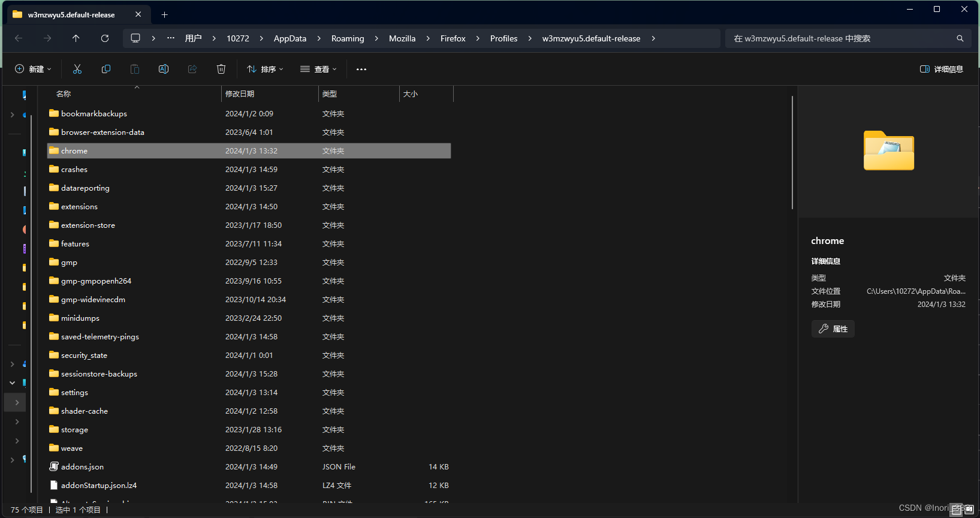Image resolution: width=980 pixels, height=518 pixels.
Task: Click the 10272 breadcrumb segment
Action: 238,38
